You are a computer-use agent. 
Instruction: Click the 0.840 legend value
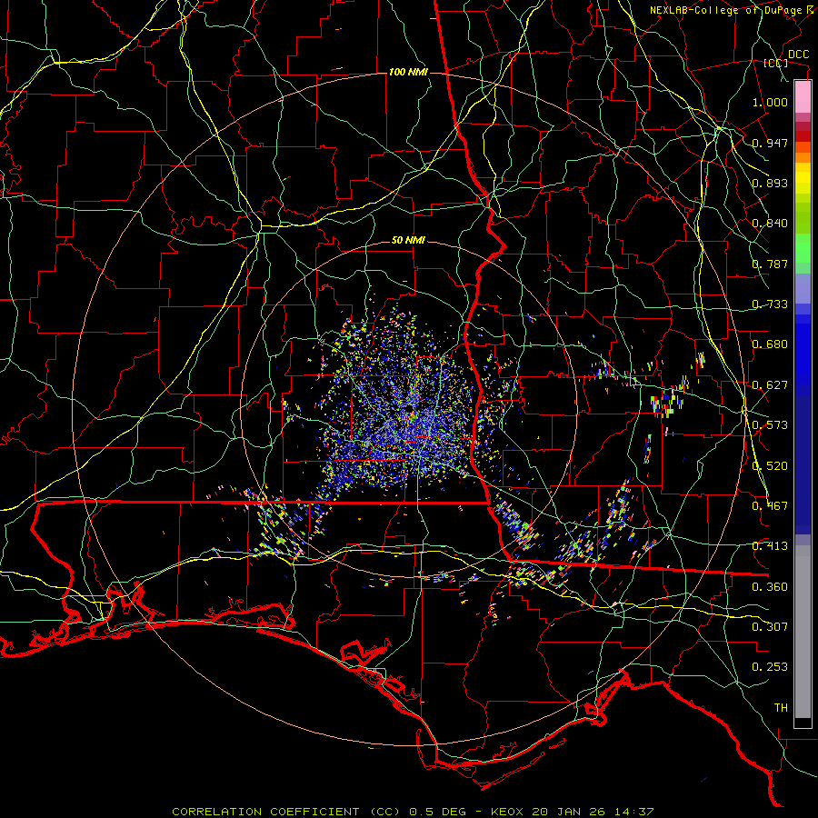[x=770, y=224]
